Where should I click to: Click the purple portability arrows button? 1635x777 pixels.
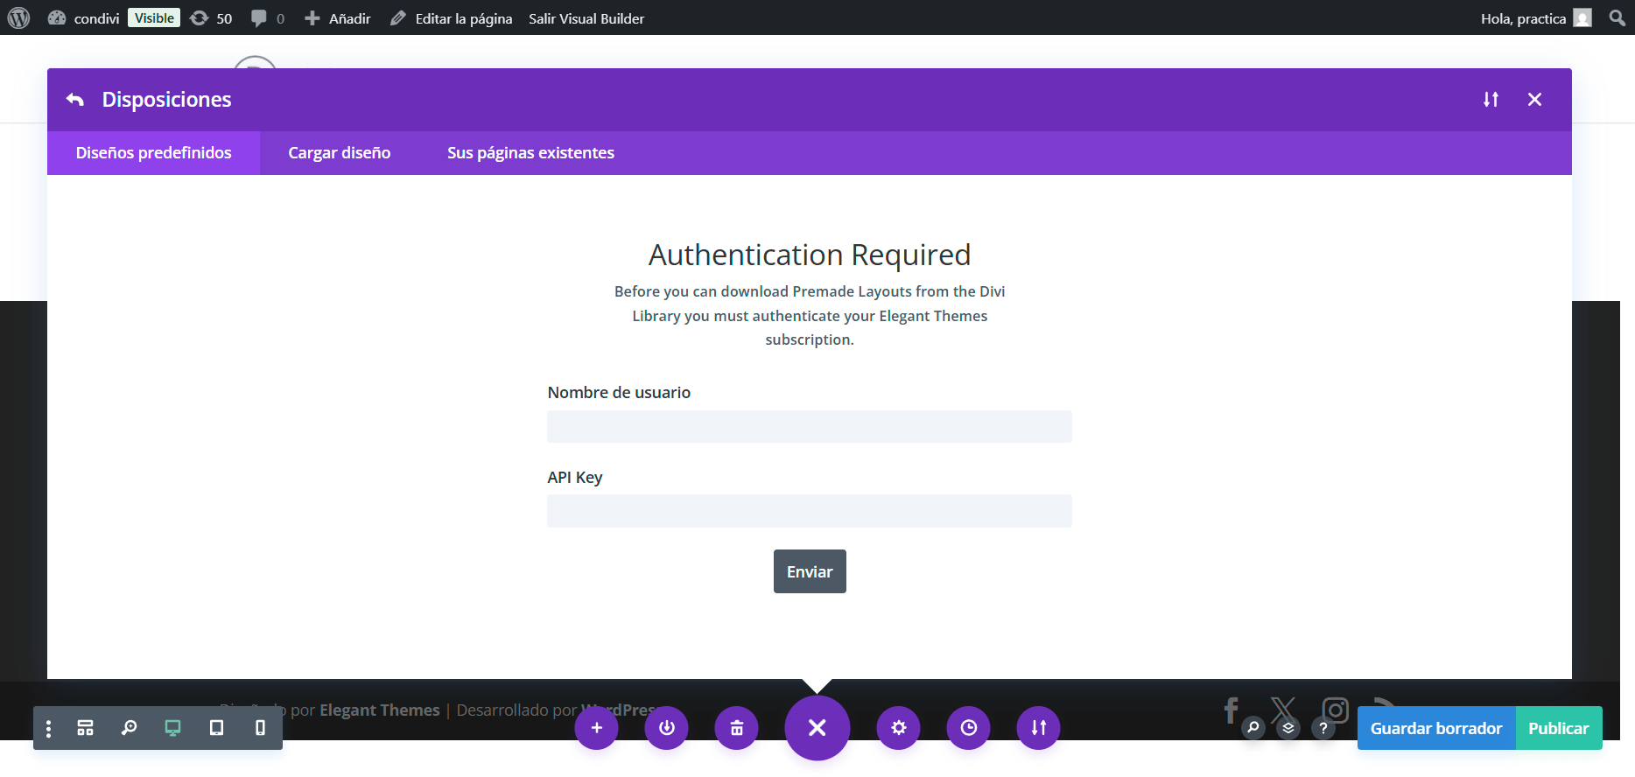pyautogui.click(x=1039, y=728)
